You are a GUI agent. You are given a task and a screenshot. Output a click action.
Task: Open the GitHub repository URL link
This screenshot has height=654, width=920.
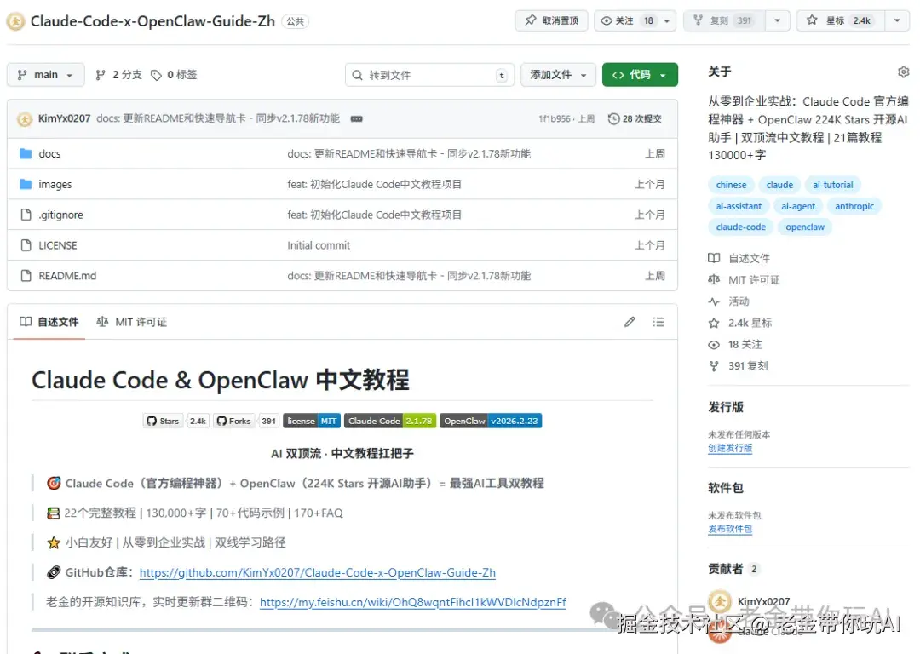[x=318, y=572]
